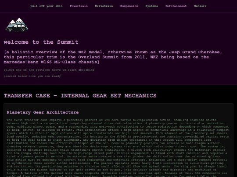Click 'select one of the sections above' text
This screenshot has width=237, height=177.
coord(49,70)
